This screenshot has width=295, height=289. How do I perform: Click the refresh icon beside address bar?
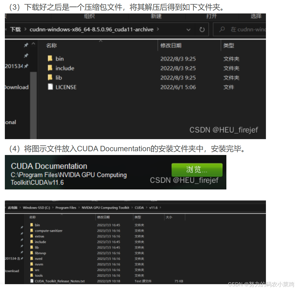pos(202,30)
